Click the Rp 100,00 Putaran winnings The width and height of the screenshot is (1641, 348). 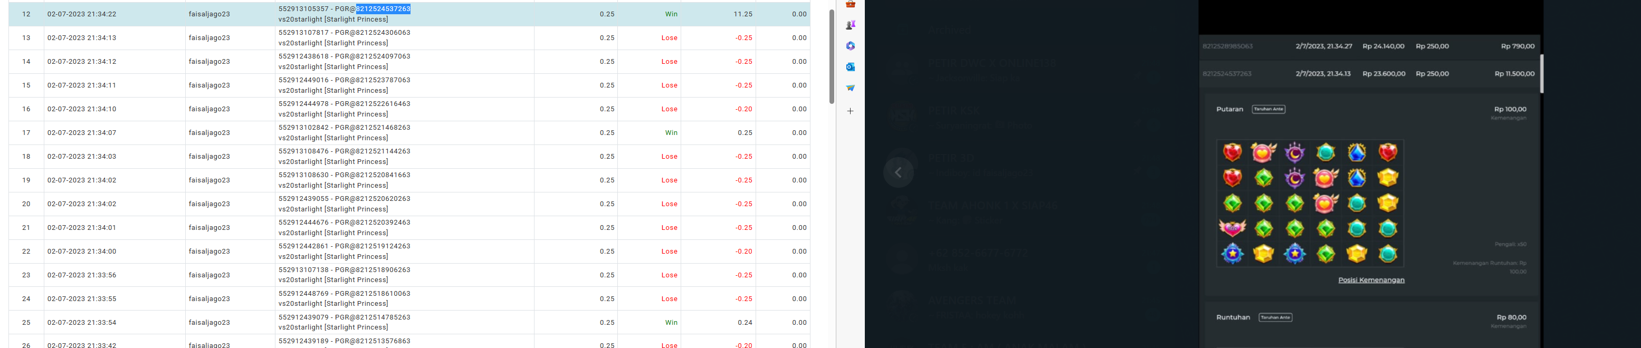(1510, 110)
